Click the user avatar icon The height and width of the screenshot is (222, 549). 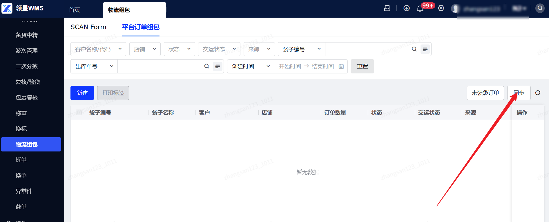455,8
